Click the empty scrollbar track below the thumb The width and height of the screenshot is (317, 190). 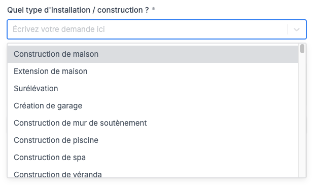point(302,115)
